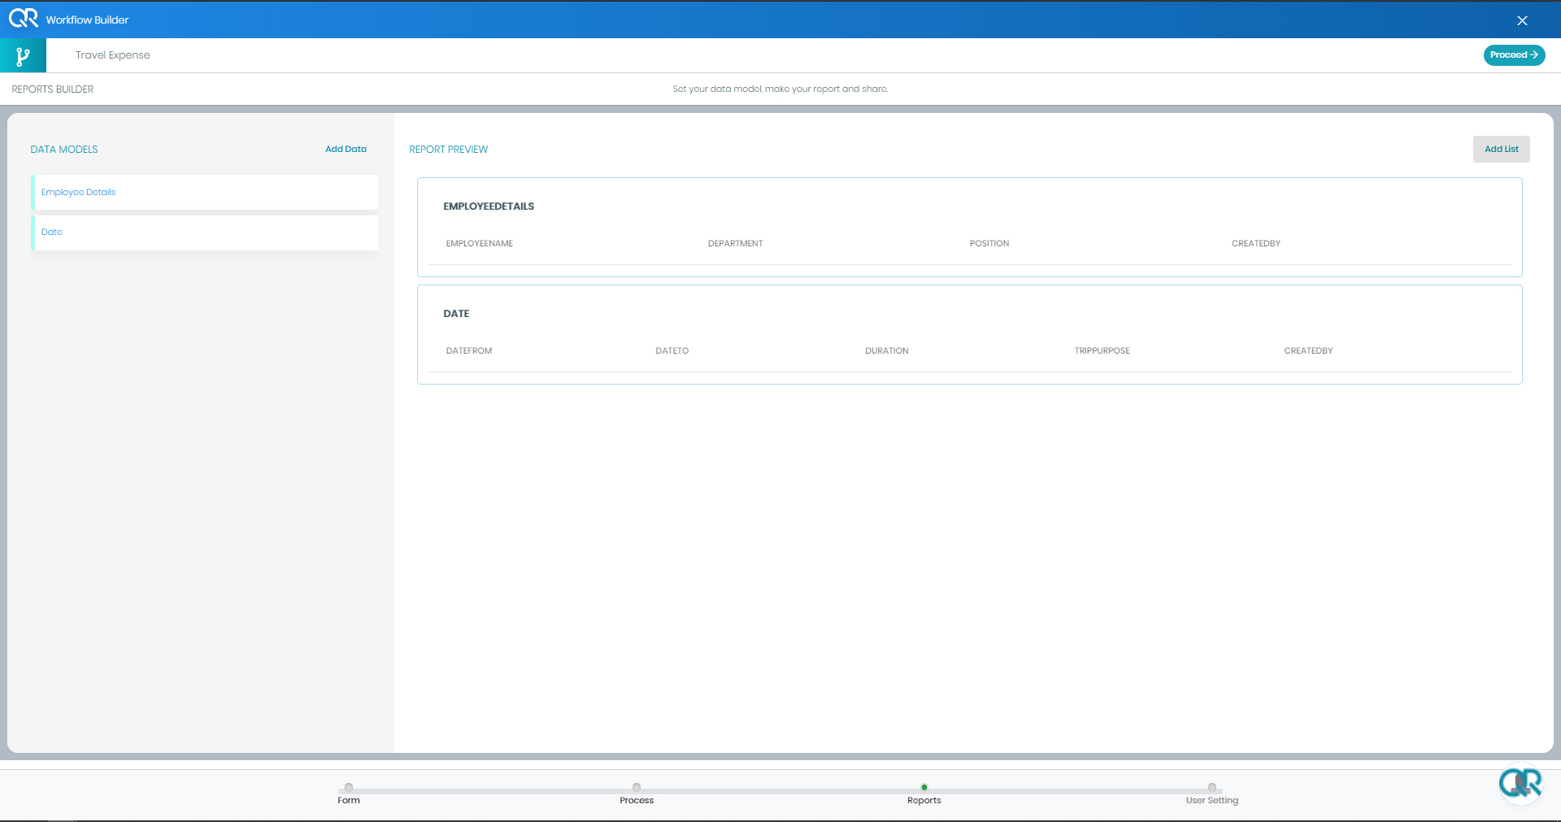Screen dimensions: 1561x822
Task: Click CREATEDBY column in DATE list
Action: tap(1308, 351)
